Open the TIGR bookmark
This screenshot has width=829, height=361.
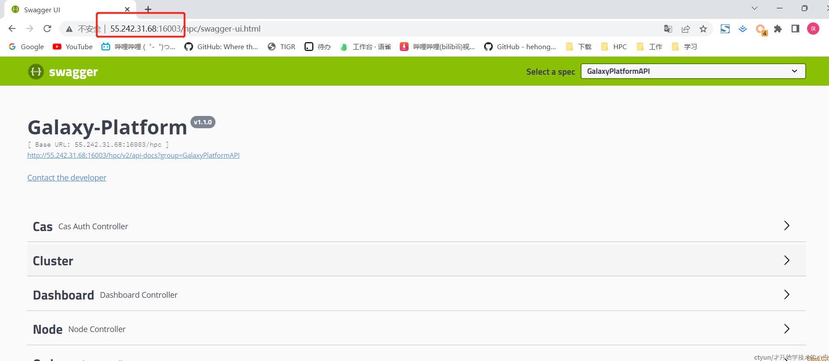click(281, 47)
